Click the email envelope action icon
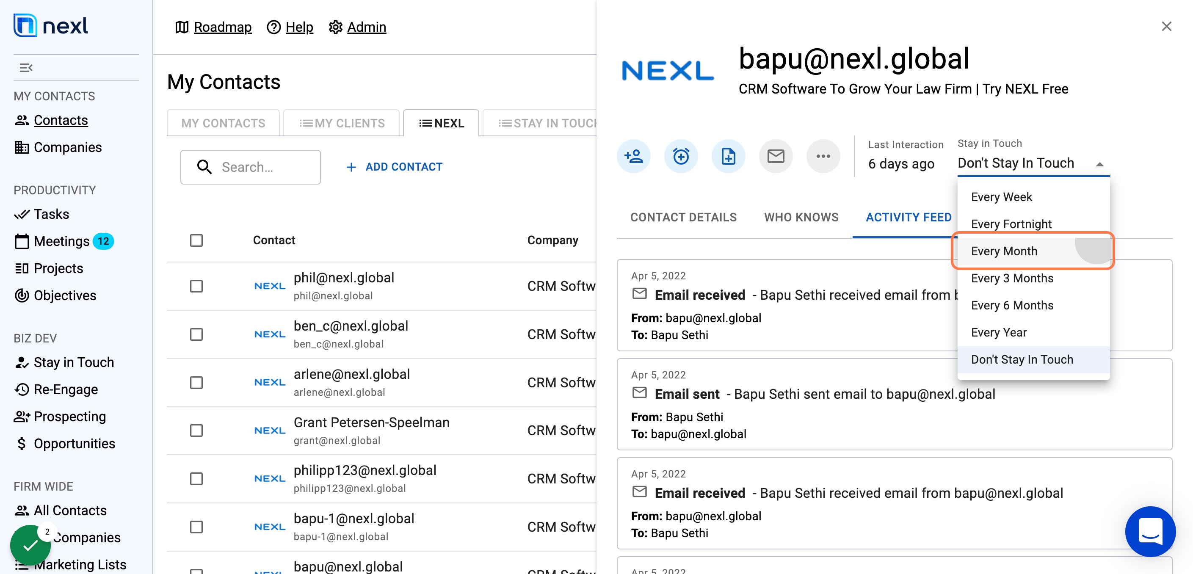The height and width of the screenshot is (574, 1193). pos(776,157)
